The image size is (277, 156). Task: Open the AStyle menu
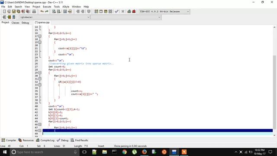point(66,7)
